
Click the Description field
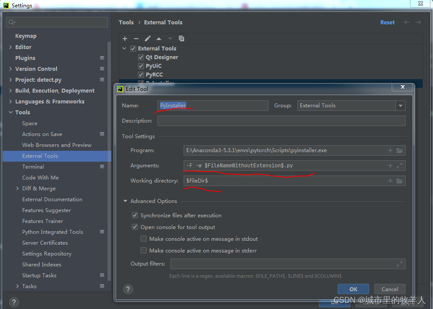coord(282,121)
